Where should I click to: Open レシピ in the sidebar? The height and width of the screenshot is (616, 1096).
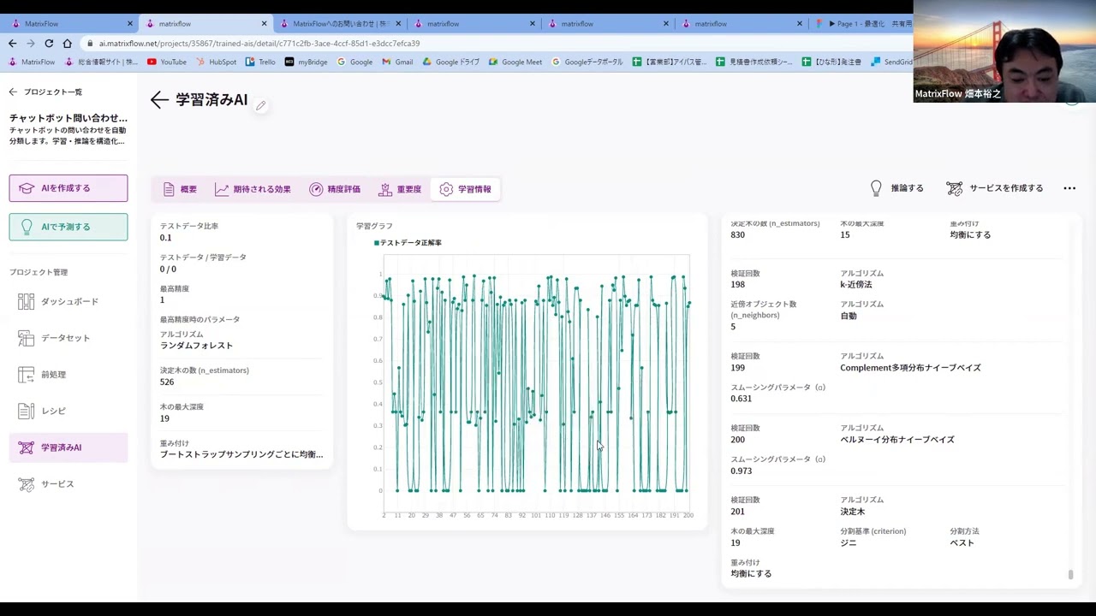[53, 411]
